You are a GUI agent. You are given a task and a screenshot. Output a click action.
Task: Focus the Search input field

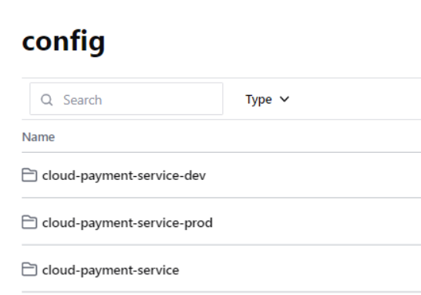(x=126, y=99)
